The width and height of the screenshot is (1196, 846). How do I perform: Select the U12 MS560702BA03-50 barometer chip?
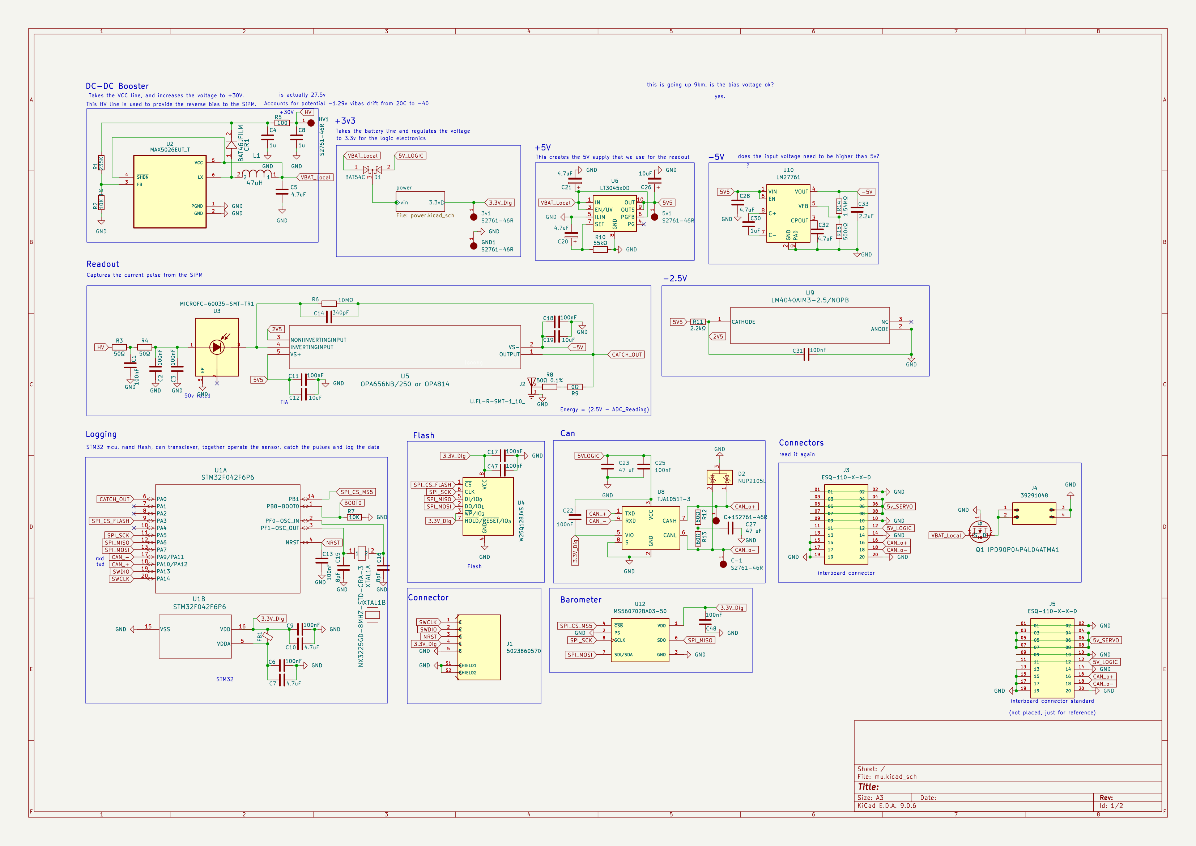640,640
